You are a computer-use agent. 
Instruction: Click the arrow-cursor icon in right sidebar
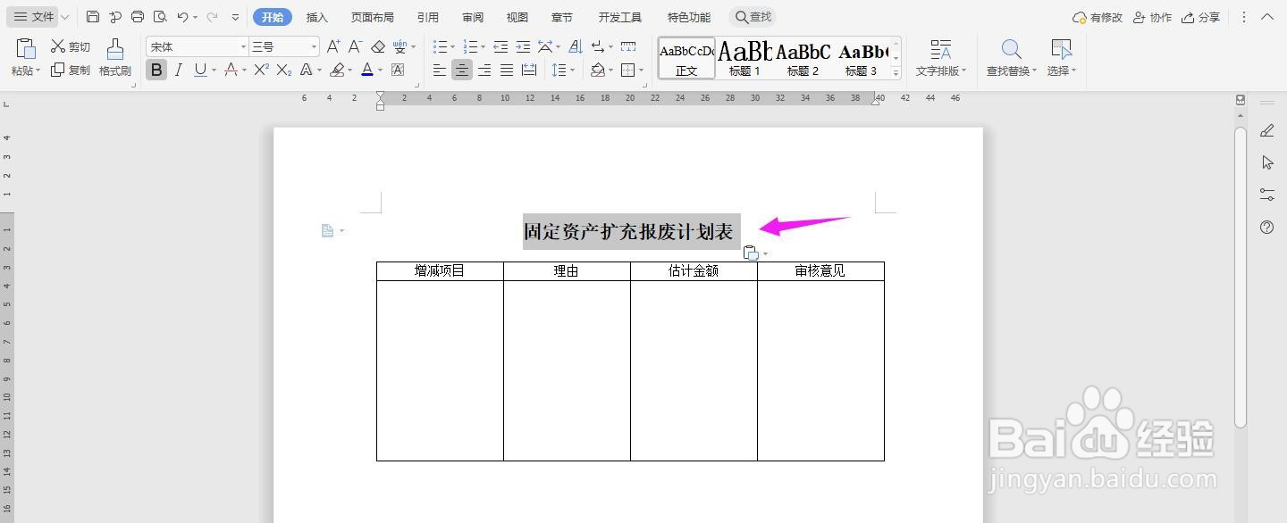(1266, 162)
